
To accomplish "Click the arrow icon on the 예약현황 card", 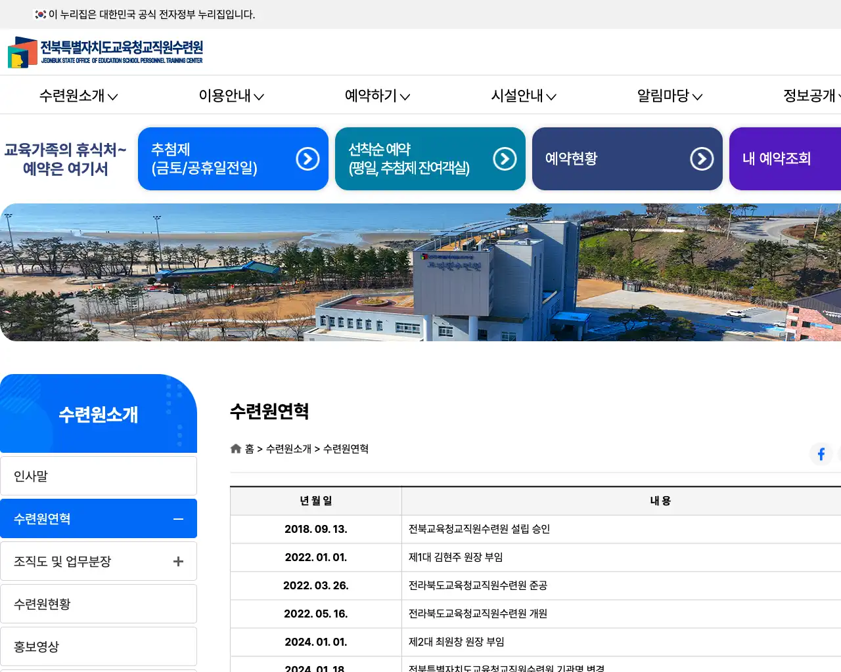I will pos(701,158).
